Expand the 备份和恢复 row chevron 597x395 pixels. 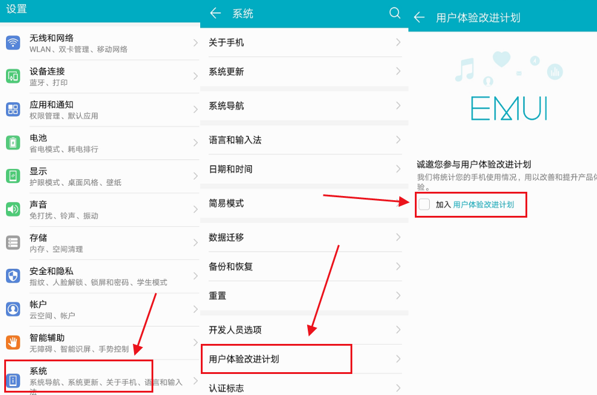click(x=398, y=266)
